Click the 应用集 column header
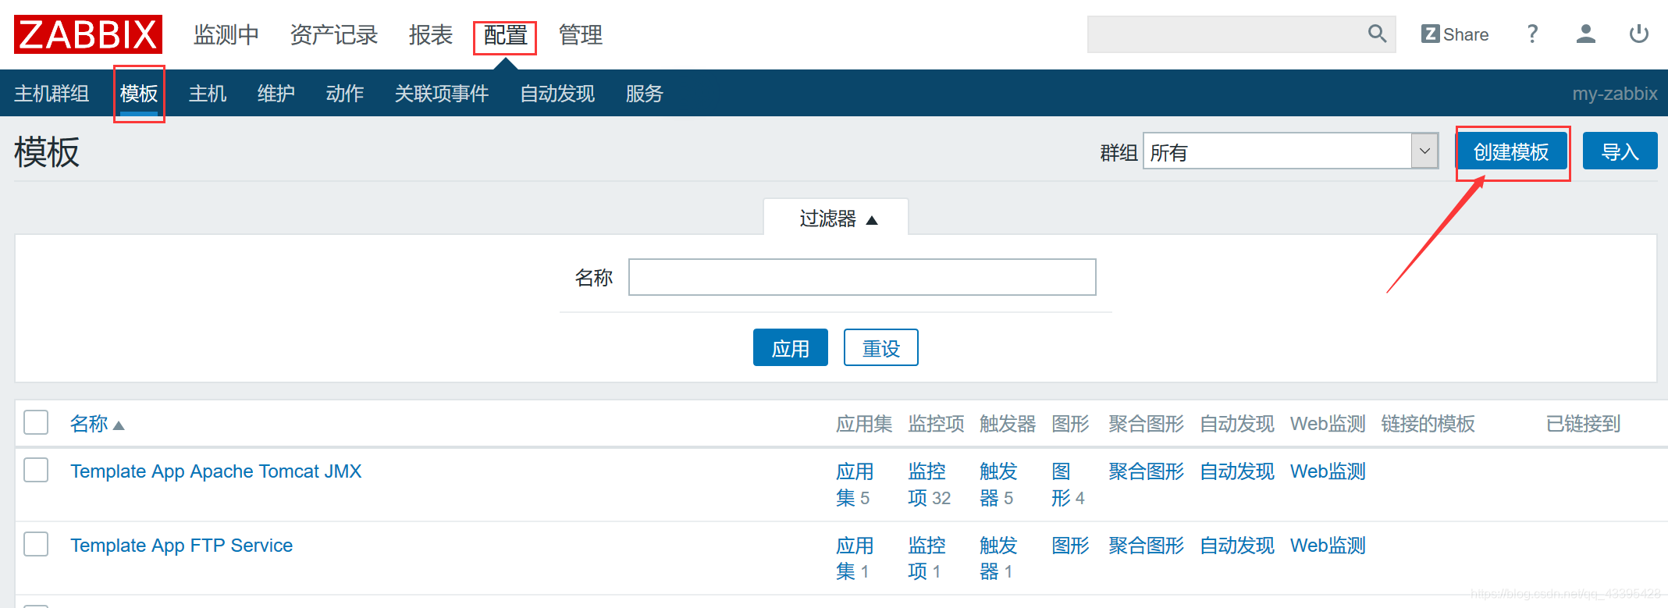 click(864, 424)
